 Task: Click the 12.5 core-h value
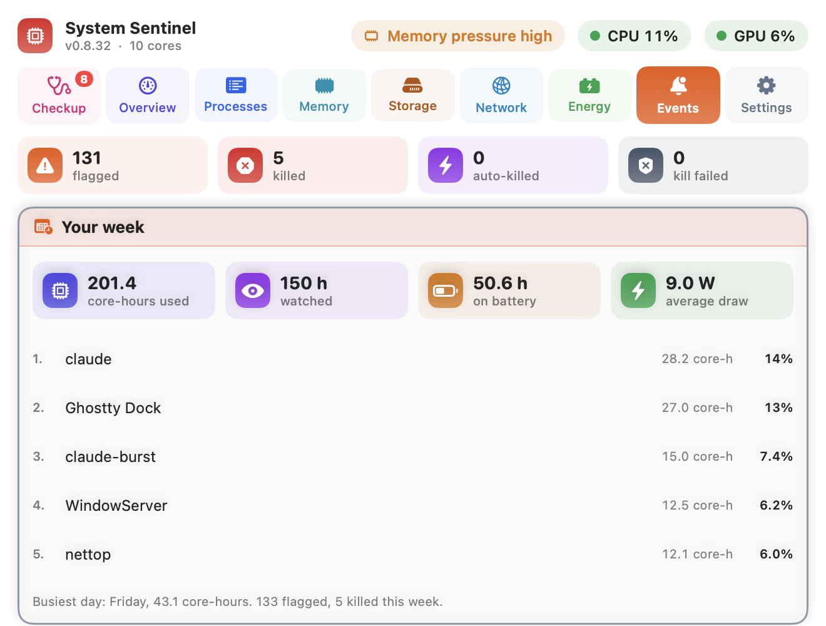697,505
